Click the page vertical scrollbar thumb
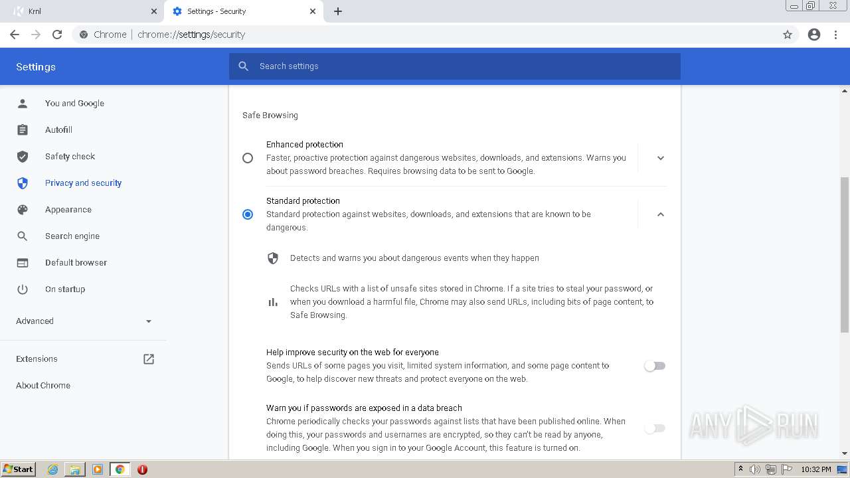 pyautogui.click(x=845, y=255)
